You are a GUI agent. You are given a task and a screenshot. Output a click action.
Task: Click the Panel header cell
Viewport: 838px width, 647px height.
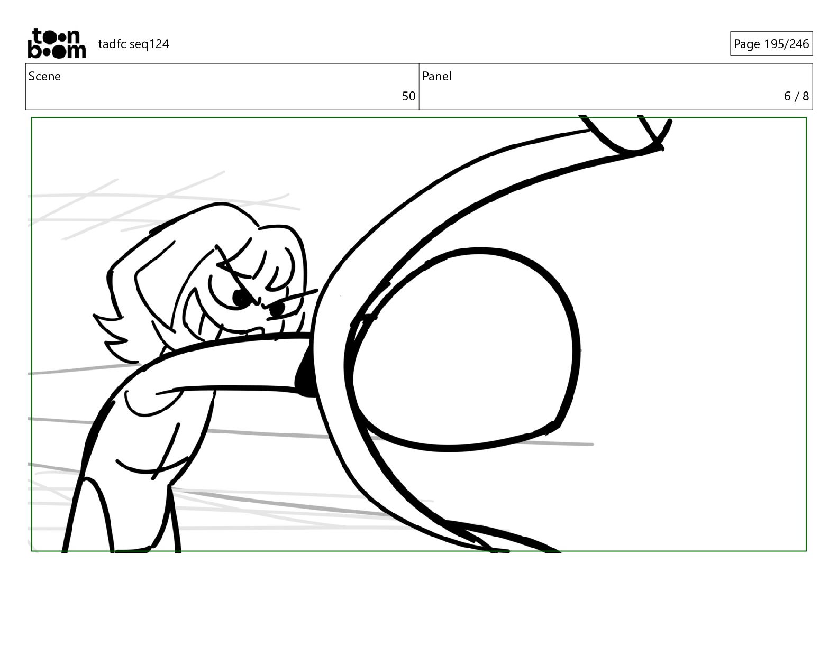(x=616, y=87)
